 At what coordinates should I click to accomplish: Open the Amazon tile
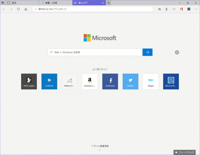(x=90, y=81)
